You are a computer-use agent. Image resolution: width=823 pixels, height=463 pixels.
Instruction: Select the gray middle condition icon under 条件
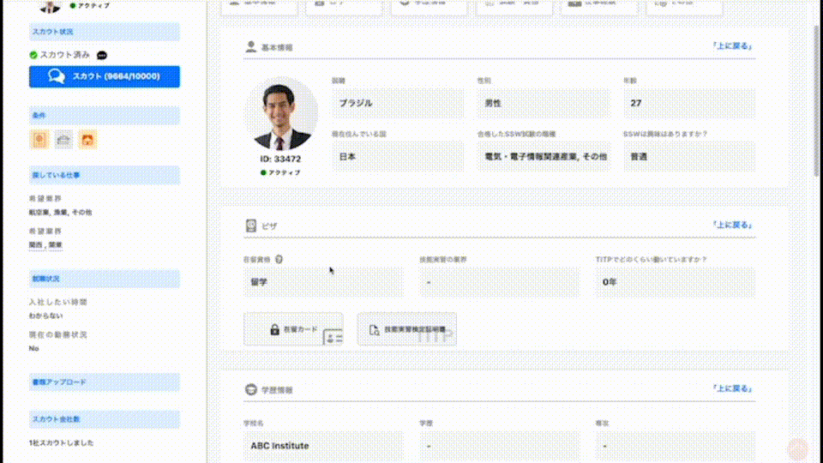[63, 139]
